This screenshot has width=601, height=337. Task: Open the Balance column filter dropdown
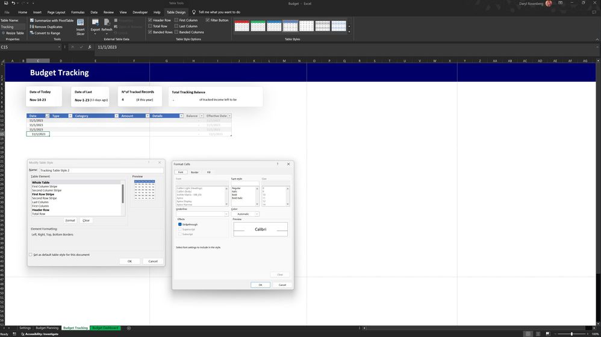click(202, 116)
